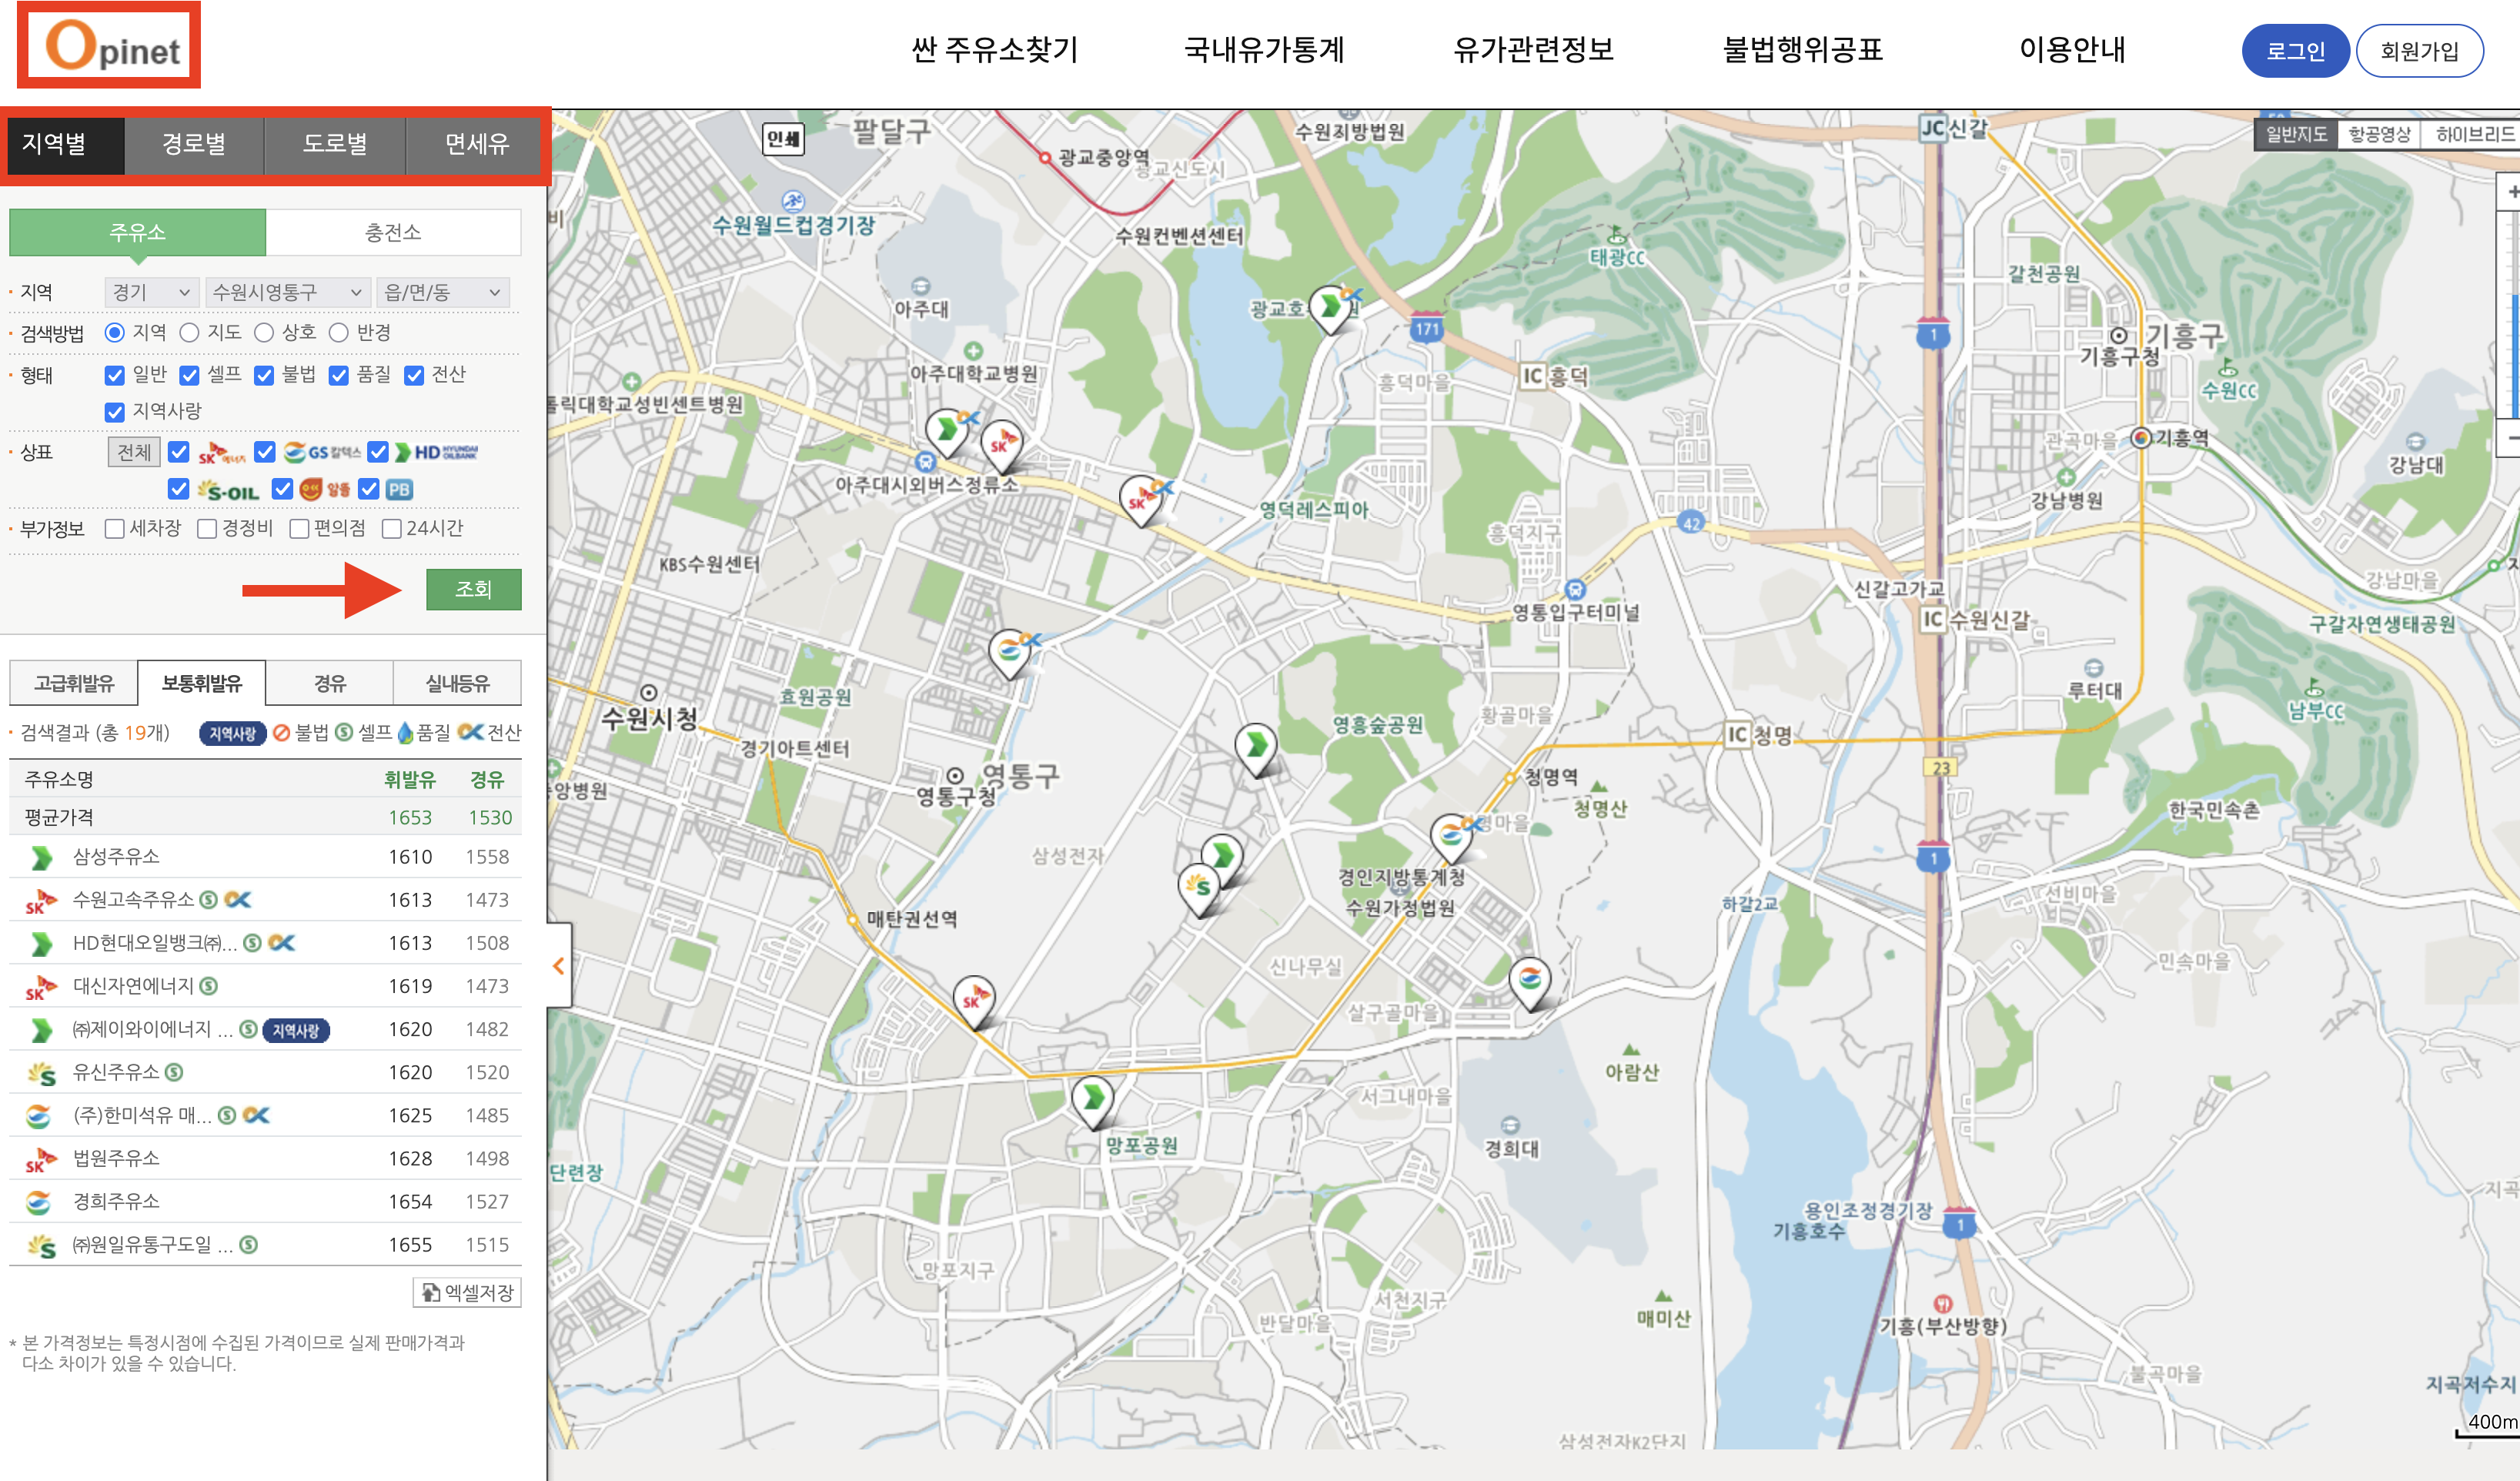The width and height of the screenshot is (2520, 1481).
Task: Open the 경기 province dropdown
Action: tap(151, 292)
